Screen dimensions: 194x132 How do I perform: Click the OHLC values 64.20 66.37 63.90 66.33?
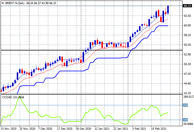pyautogui.click(x=41, y=3)
